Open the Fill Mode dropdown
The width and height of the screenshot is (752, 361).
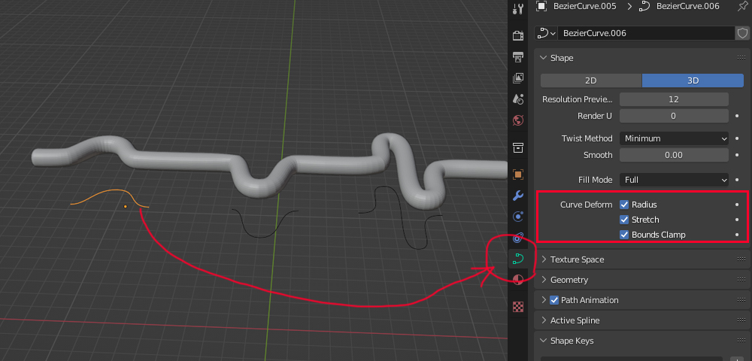click(x=674, y=180)
